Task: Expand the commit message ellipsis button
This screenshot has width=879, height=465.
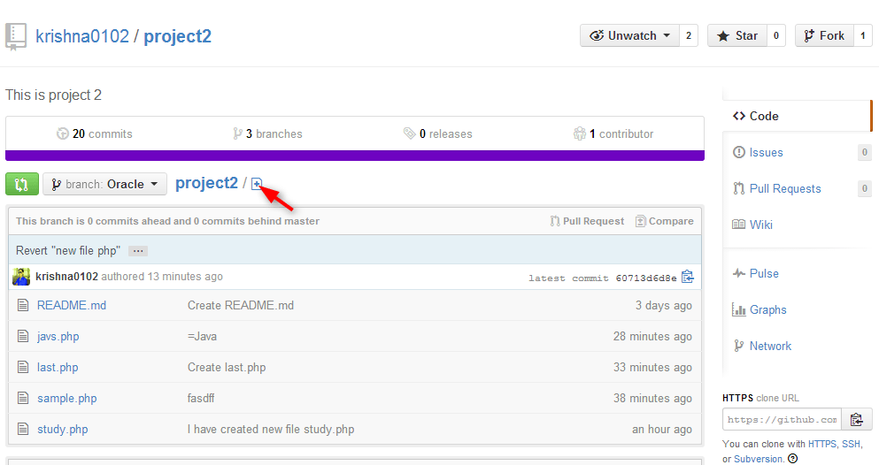Action: 138,251
